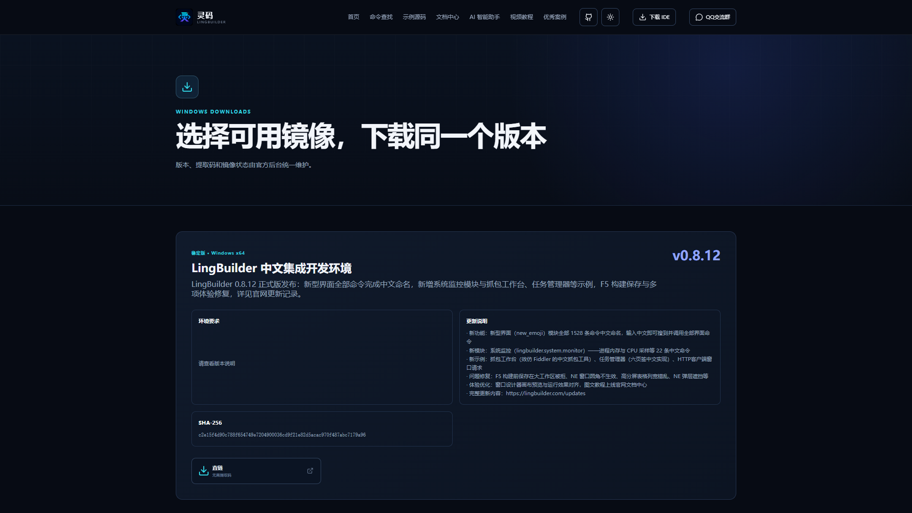Click the 稳定版 • Windows x64 tag
The image size is (912, 513).
click(x=218, y=253)
